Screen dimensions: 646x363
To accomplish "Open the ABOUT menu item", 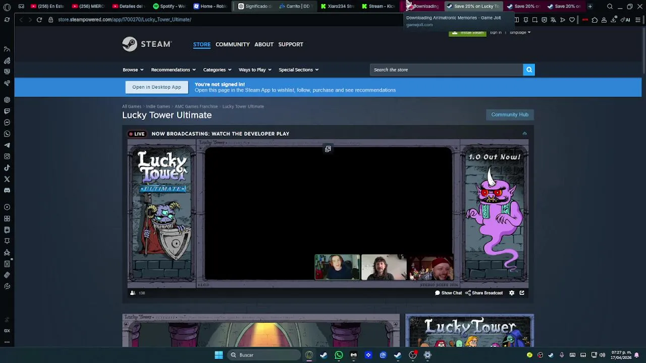I will 264,44.
